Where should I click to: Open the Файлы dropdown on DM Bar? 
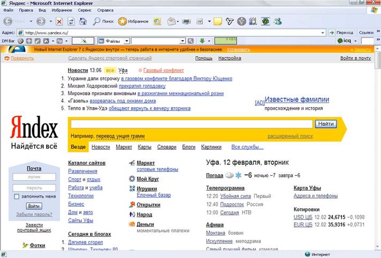[x=127, y=41]
